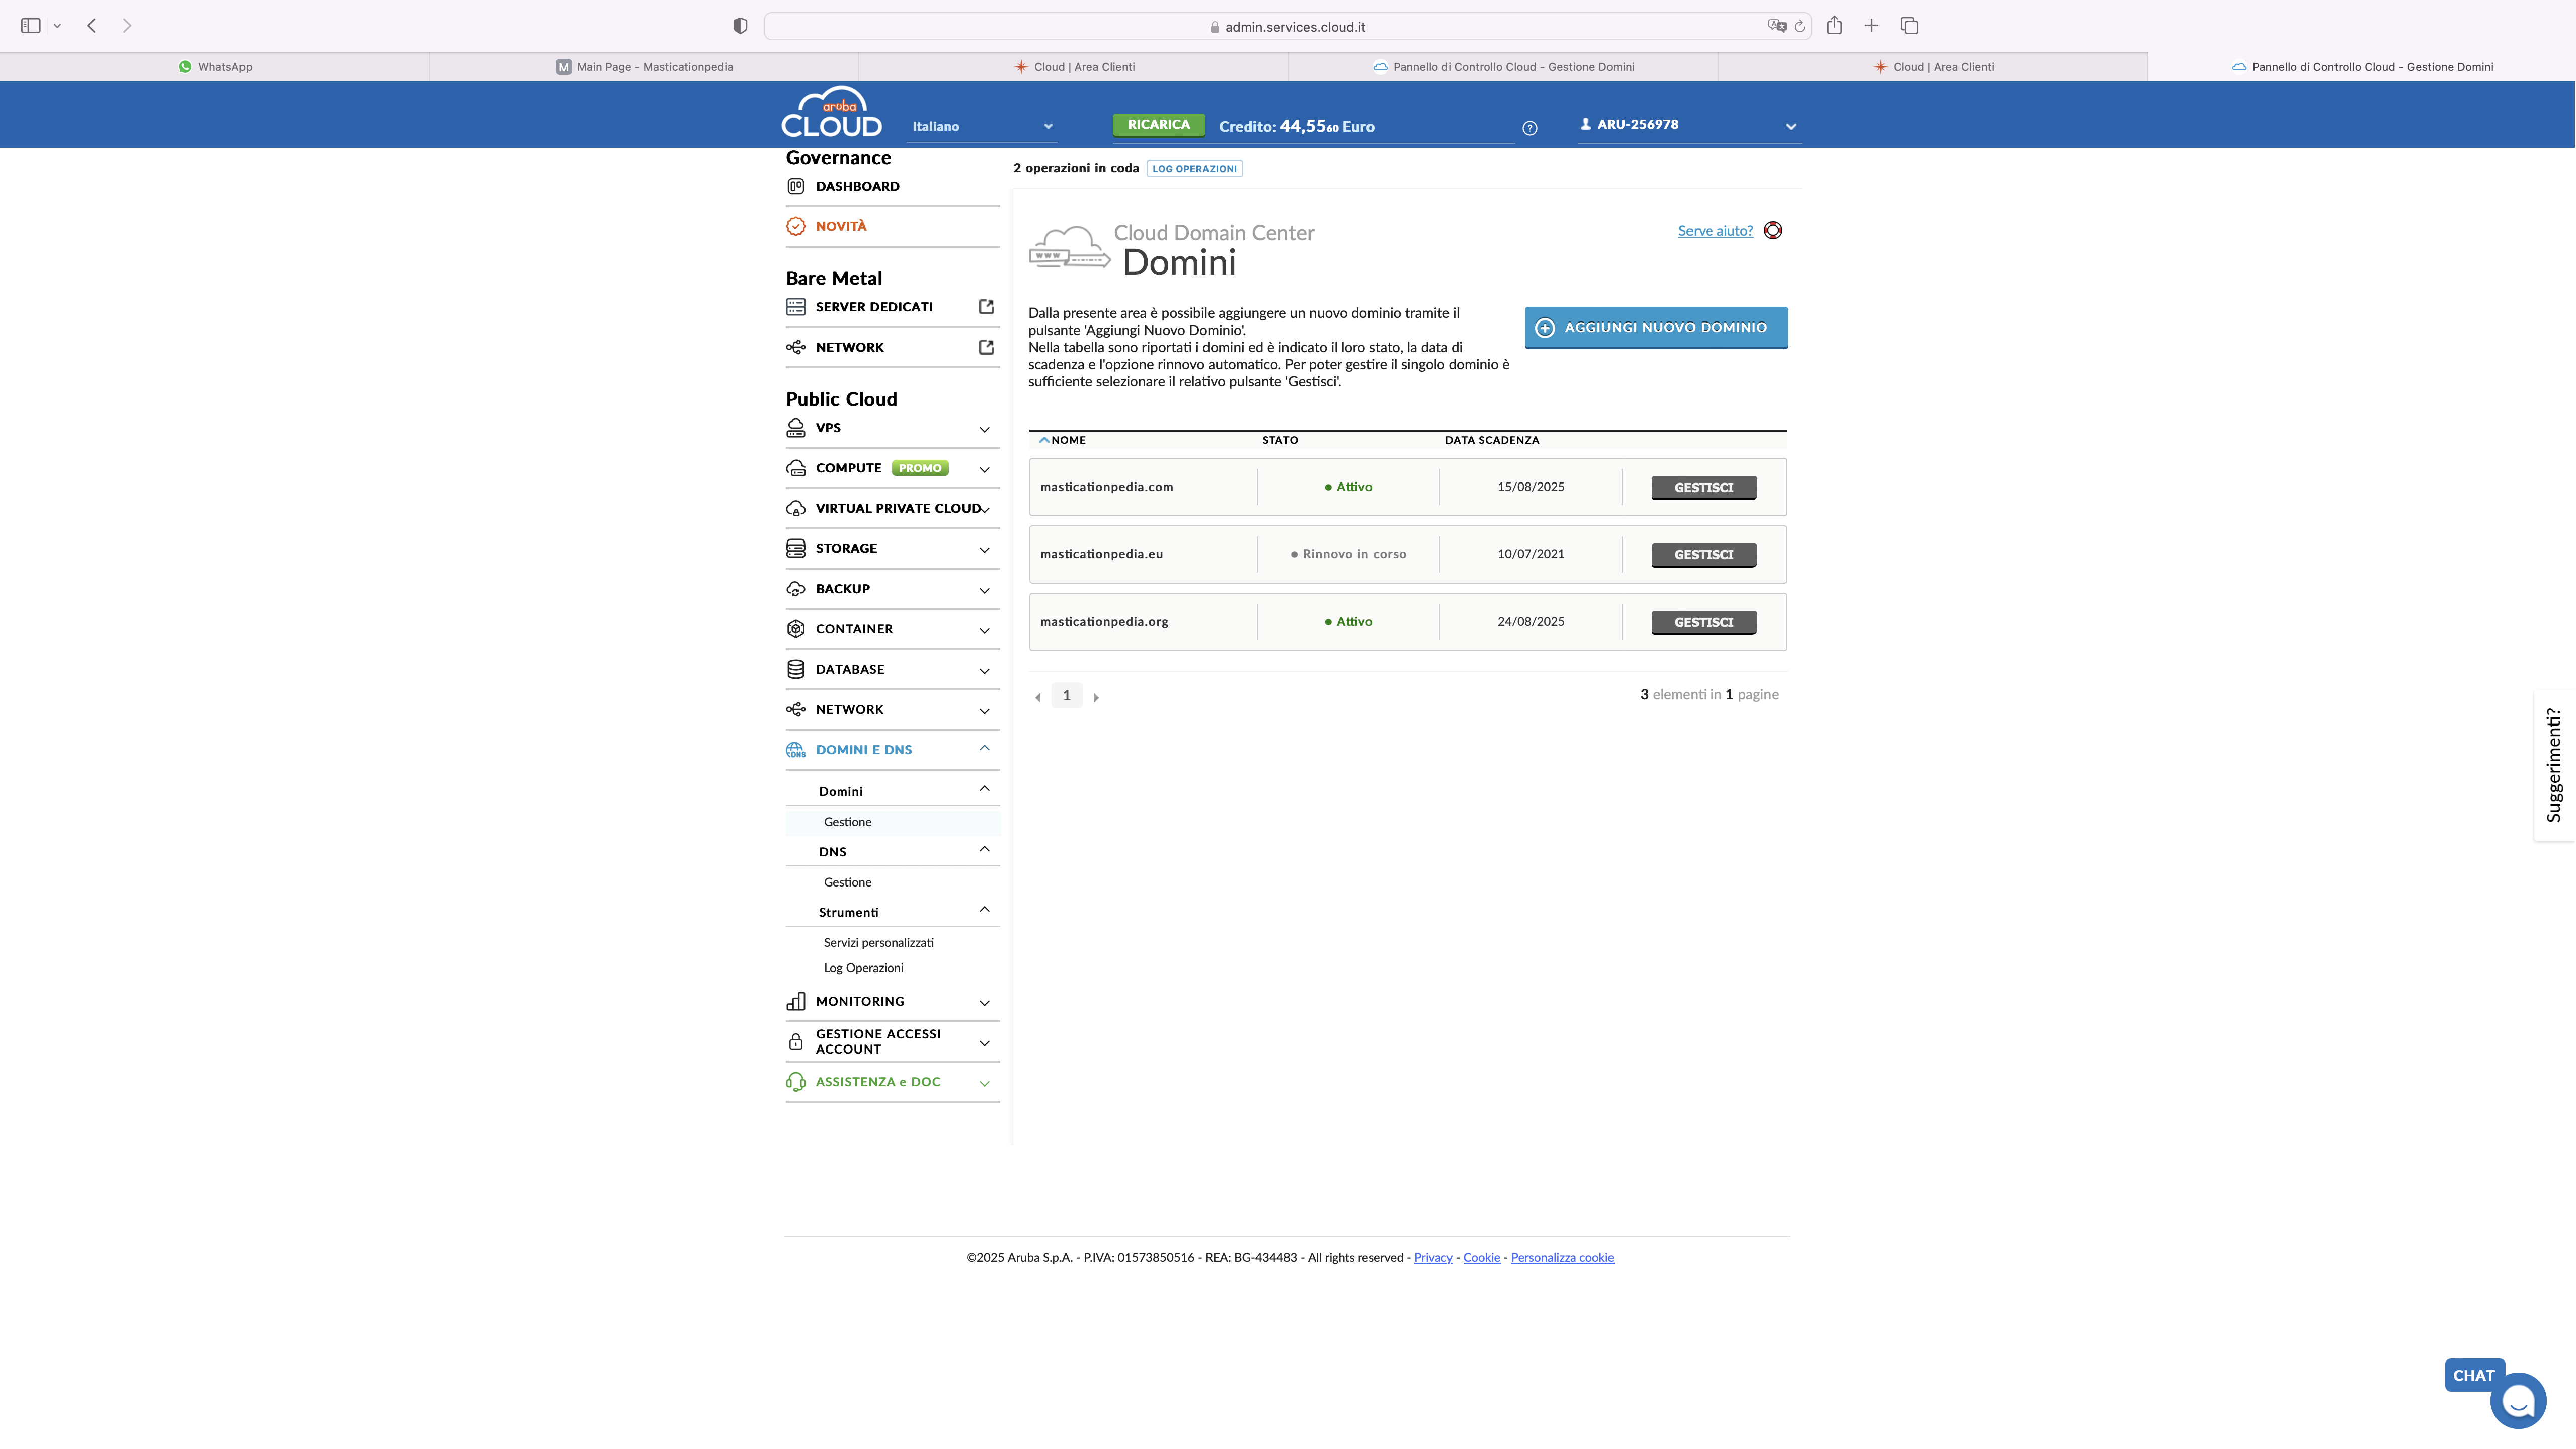Switch to Main Page - Masticationpedia tab
The height and width of the screenshot is (1449, 2576).
pyautogui.click(x=644, y=67)
